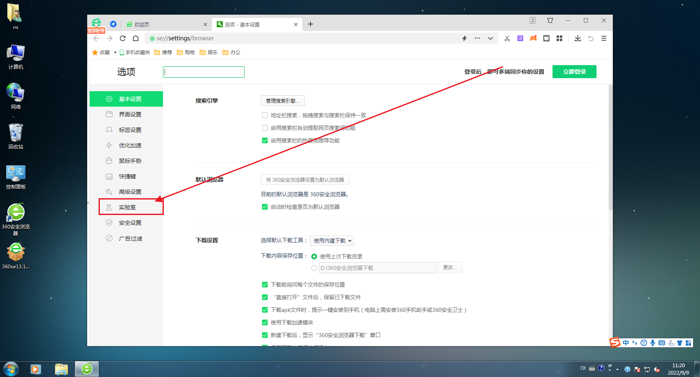The image size is (700, 377).
Task: Open the 安全设置 sidebar item
Action: pyautogui.click(x=126, y=223)
